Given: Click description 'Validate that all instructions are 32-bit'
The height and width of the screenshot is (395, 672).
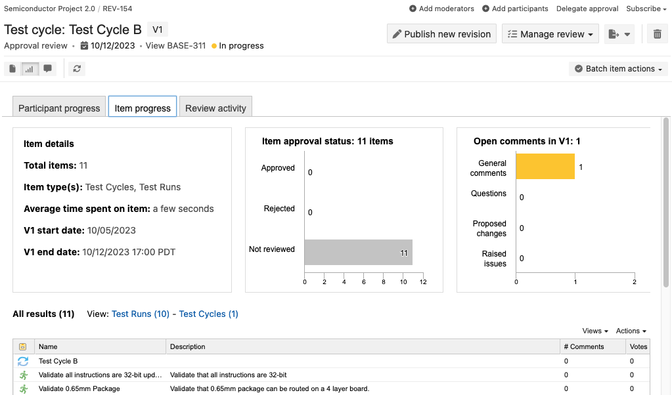Looking at the screenshot, I should (x=229, y=375).
